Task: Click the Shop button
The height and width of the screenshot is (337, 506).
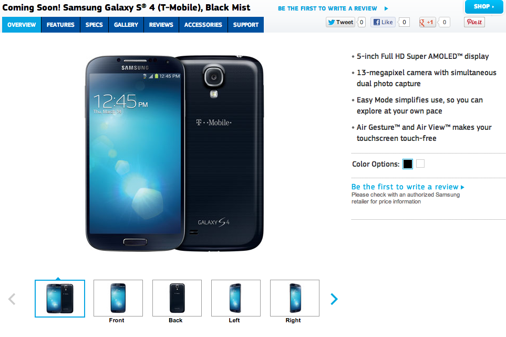Action: 484,6
